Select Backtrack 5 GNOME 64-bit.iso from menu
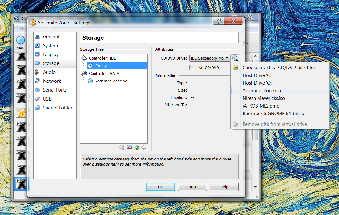 280,113
